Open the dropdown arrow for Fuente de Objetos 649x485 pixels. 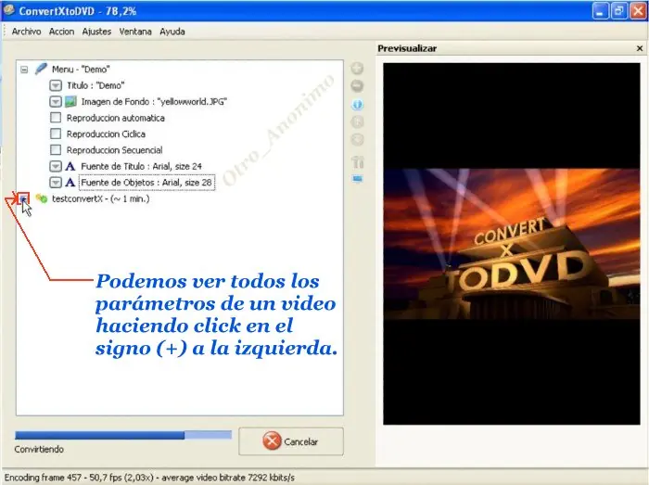56,183
